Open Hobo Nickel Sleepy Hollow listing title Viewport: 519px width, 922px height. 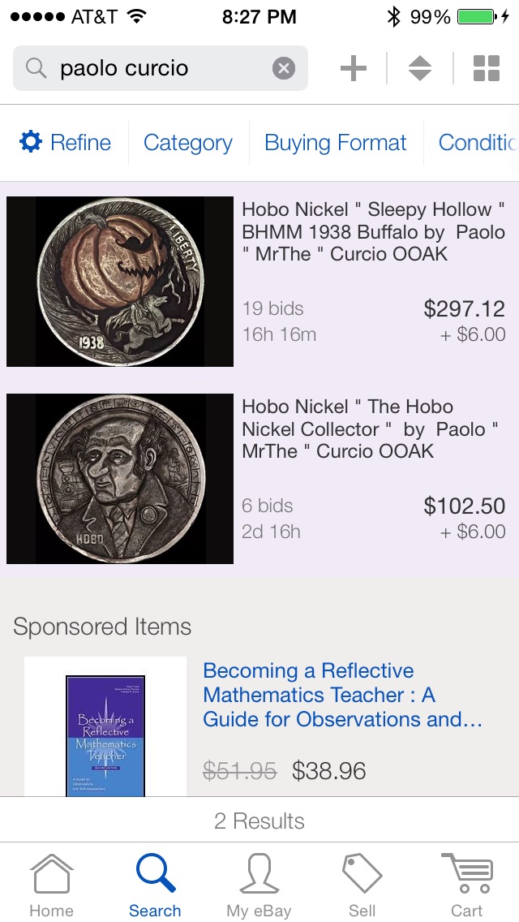[x=373, y=232]
